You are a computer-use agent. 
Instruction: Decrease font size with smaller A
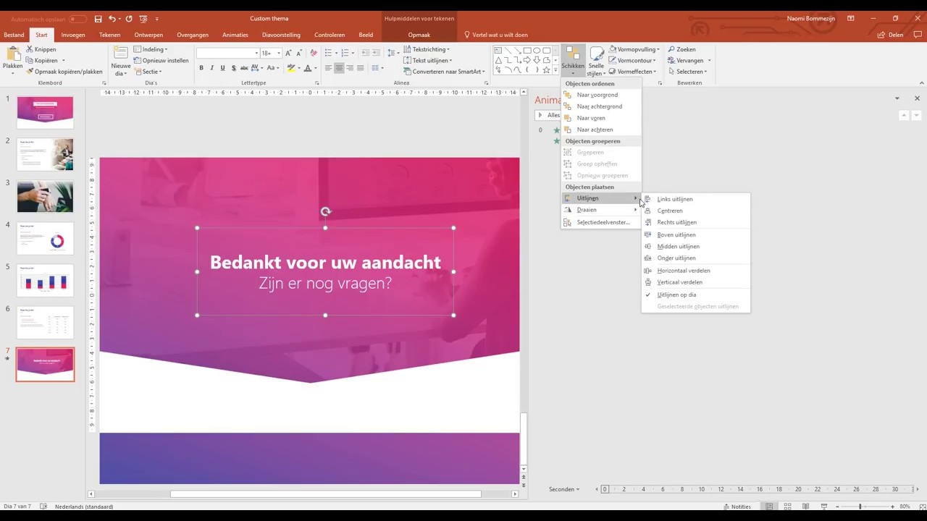point(299,53)
